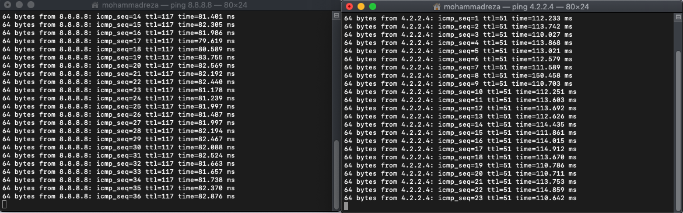
Task: Click the 4.2.2.4 icmp_seq=23 time=110.642 ms line
Action: (x=460, y=198)
